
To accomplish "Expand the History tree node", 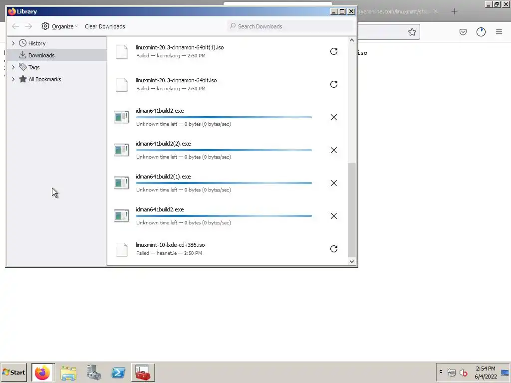I will pos(13,43).
